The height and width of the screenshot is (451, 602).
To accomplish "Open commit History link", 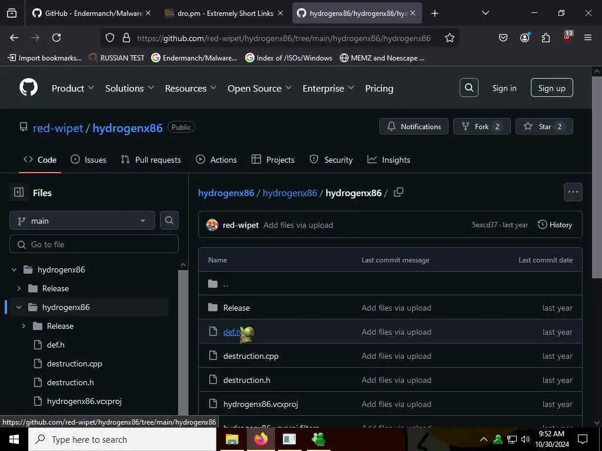I will [555, 225].
